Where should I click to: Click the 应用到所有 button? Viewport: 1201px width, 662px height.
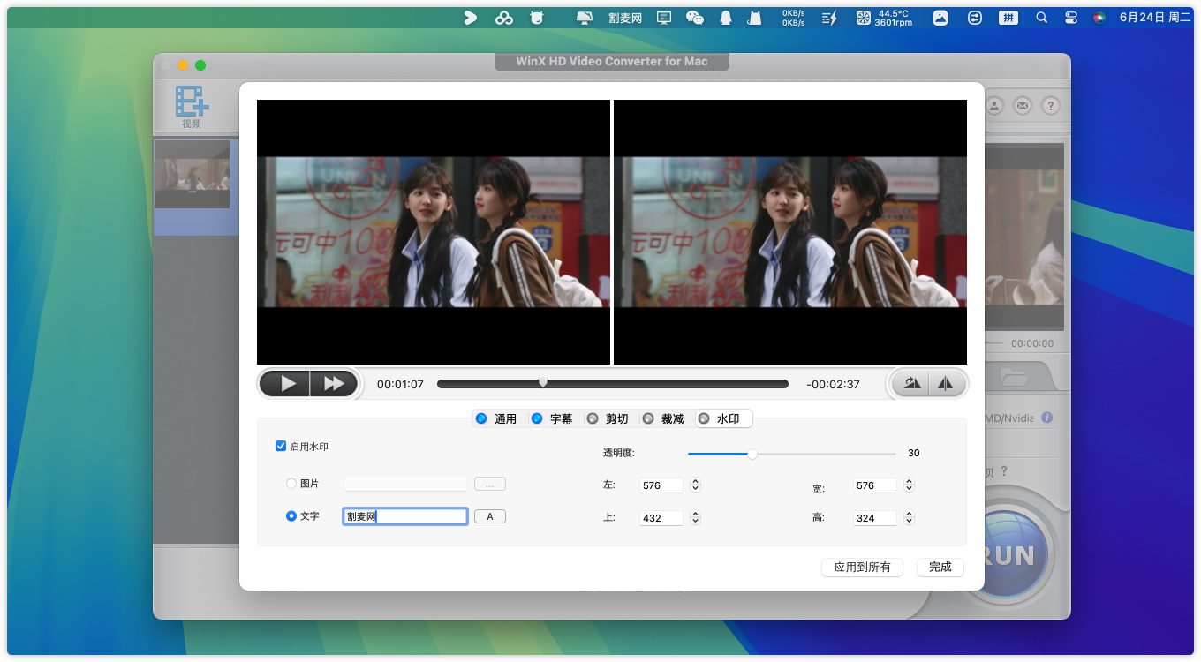862,568
